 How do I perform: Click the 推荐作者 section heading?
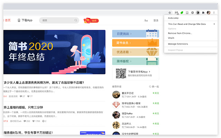point(117,87)
